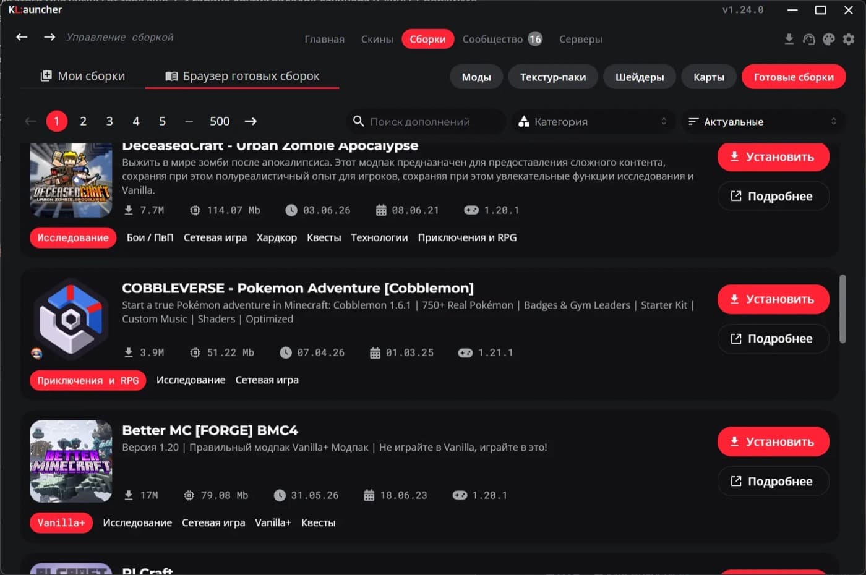
Task: Install COBBLEVERSE modpack
Action: tap(773, 299)
